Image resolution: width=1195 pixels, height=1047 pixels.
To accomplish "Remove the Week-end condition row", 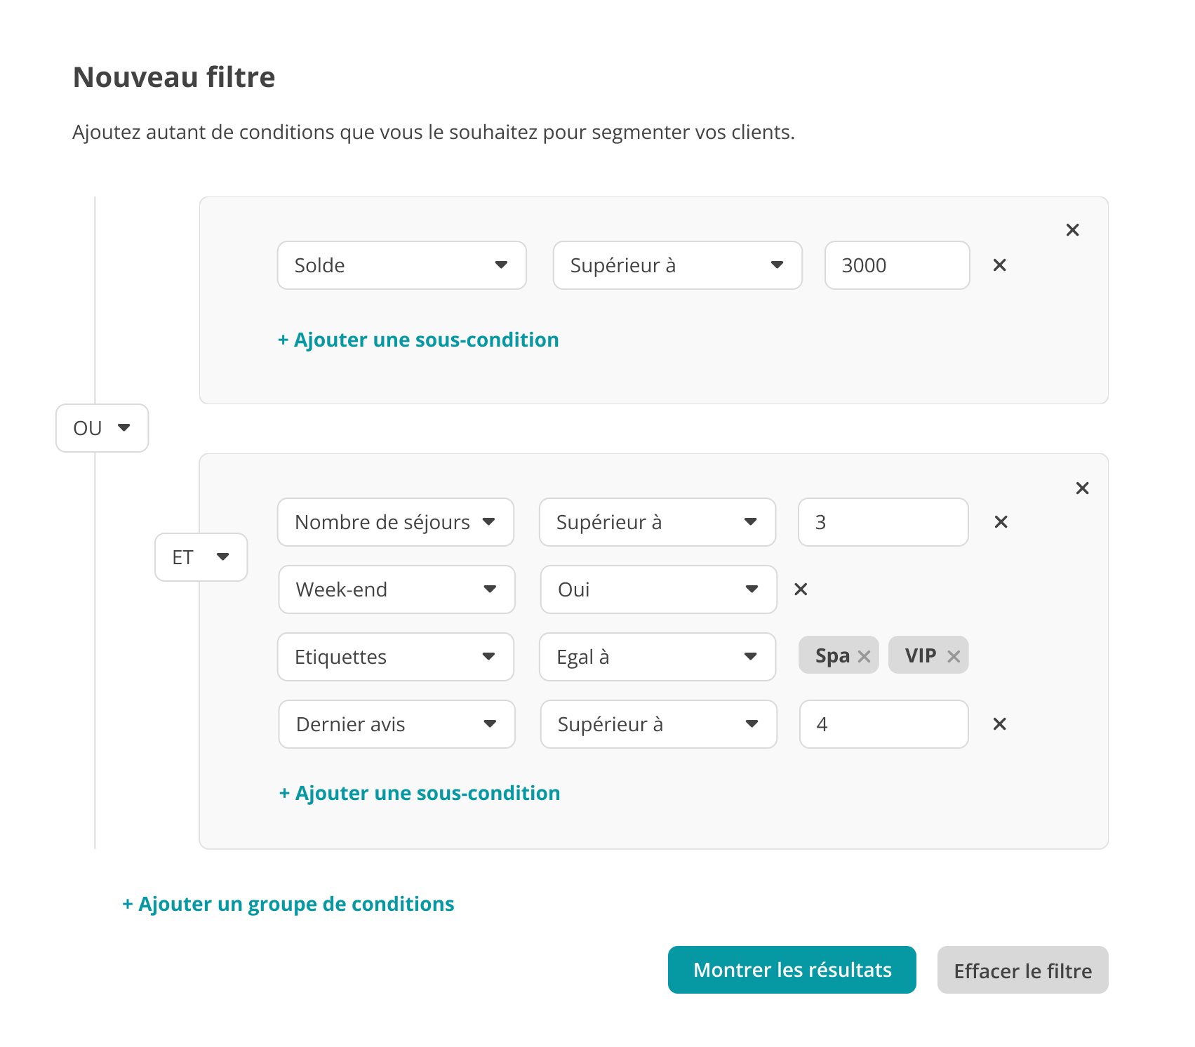I will (801, 589).
